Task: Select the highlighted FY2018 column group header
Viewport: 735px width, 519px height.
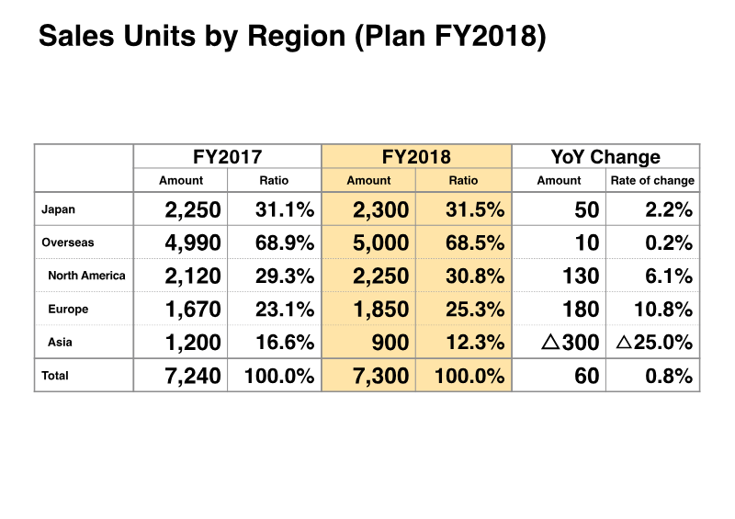Action: [416, 157]
